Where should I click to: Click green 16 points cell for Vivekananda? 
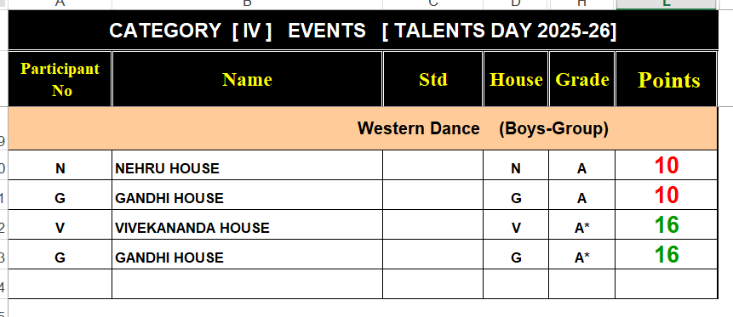(x=667, y=225)
